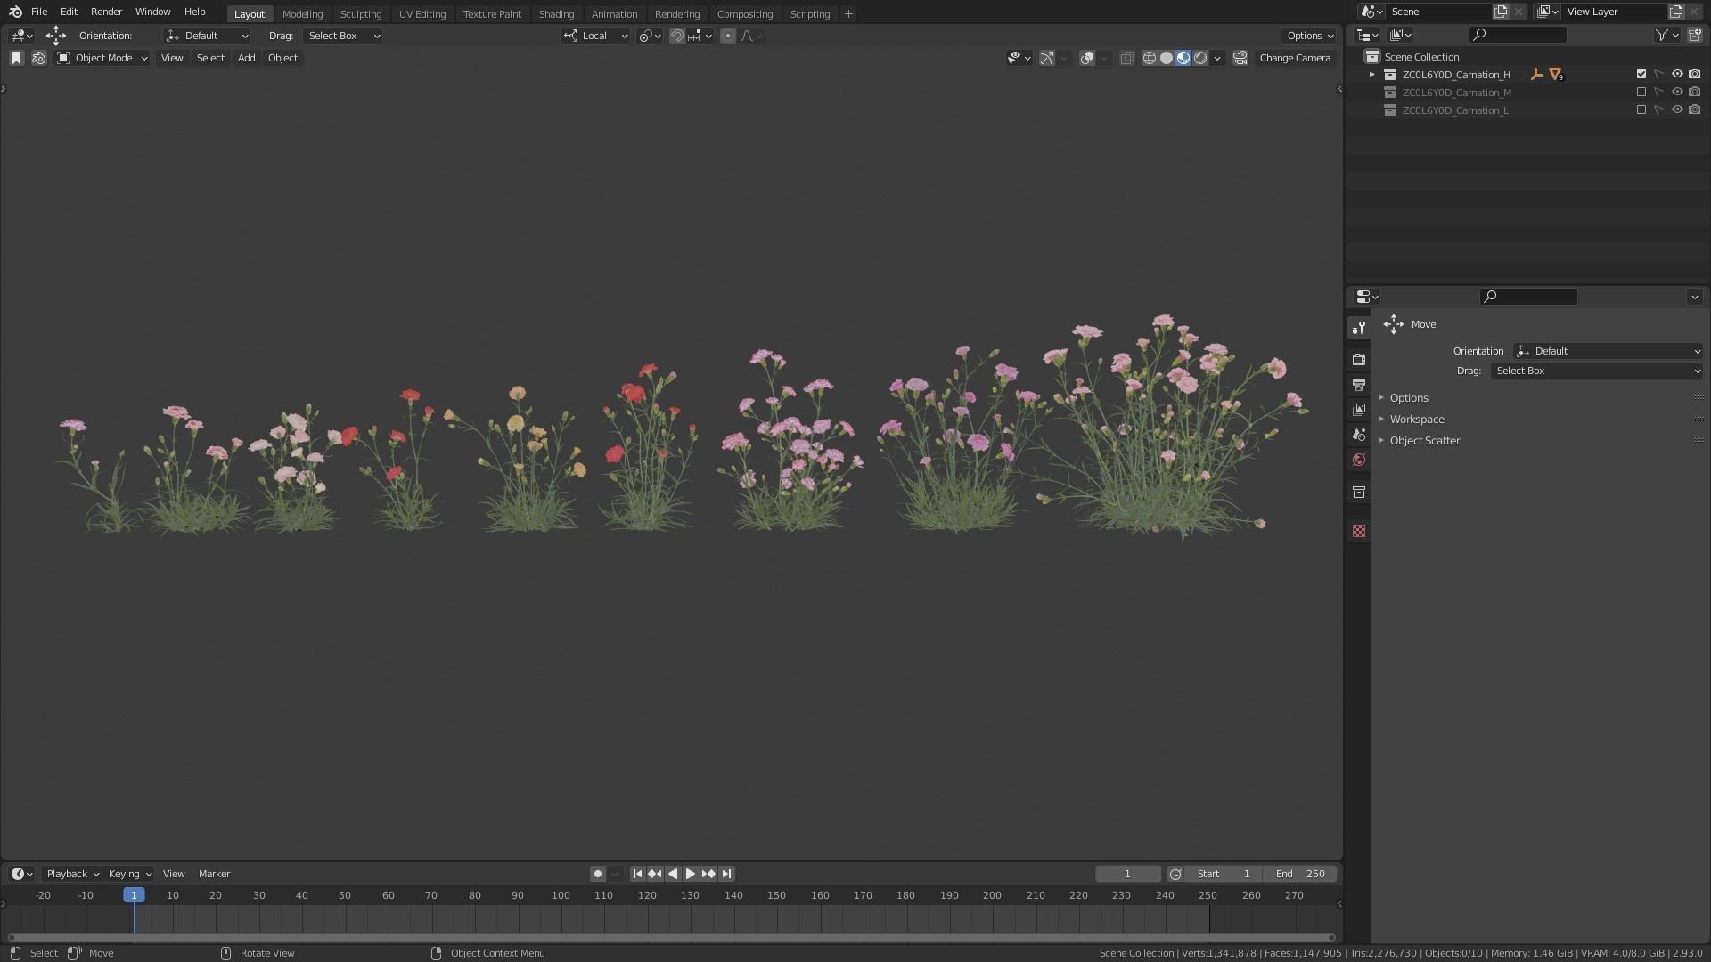Viewport: 1711px width, 962px height.
Task: Enable the Carnation_L collection checkbox
Action: [1641, 110]
